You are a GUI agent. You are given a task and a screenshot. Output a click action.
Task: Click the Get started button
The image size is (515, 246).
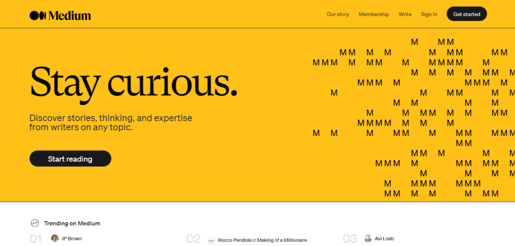coord(467,14)
